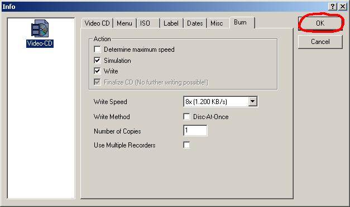350x207 pixels.
Task: Switch to the Video CD tab
Action: point(97,23)
